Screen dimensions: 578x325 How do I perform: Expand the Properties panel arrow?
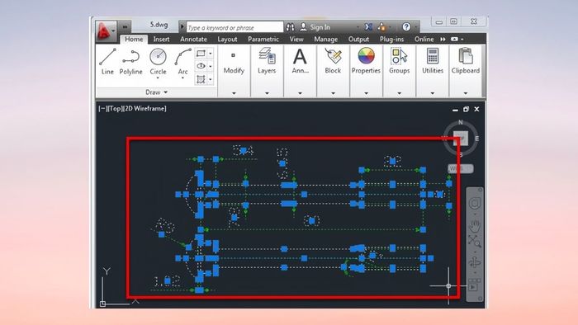point(366,93)
